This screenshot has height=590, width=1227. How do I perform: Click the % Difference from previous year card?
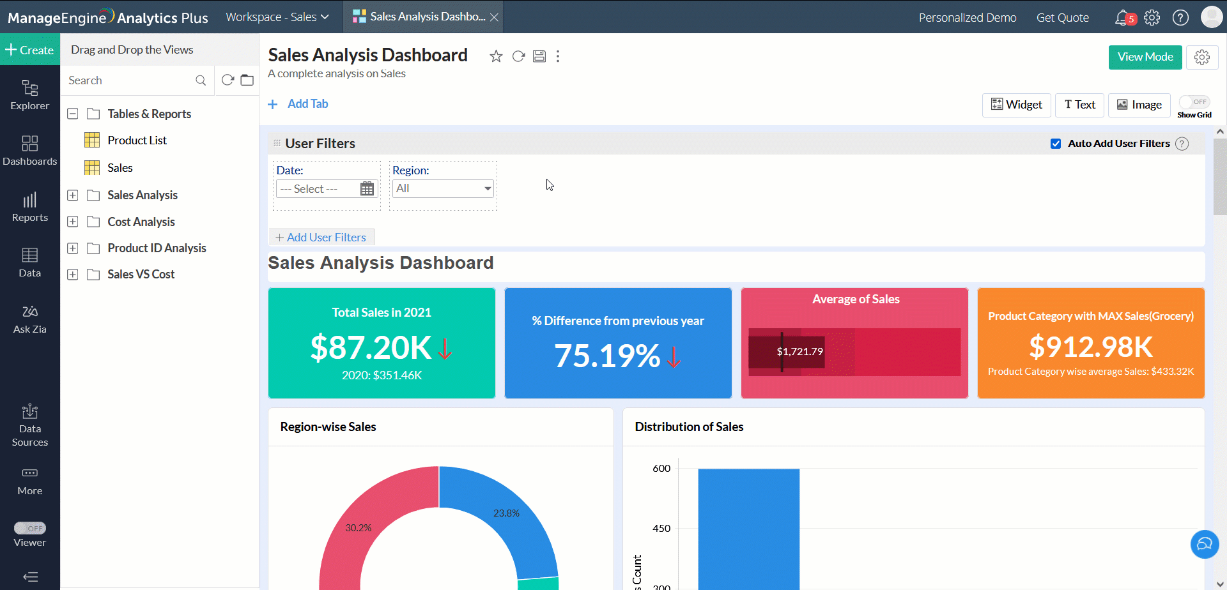[x=618, y=343]
